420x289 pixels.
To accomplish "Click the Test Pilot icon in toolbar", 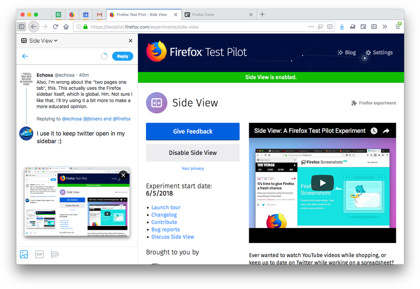I will (x=353, y=27).
